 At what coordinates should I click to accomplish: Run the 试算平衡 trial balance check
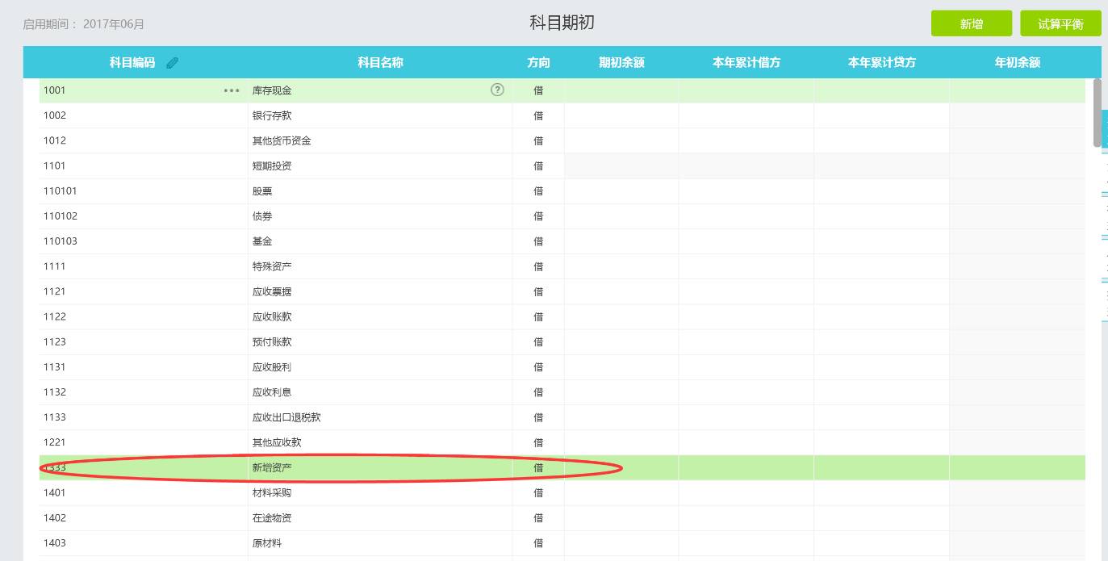tap(1060, 24)
